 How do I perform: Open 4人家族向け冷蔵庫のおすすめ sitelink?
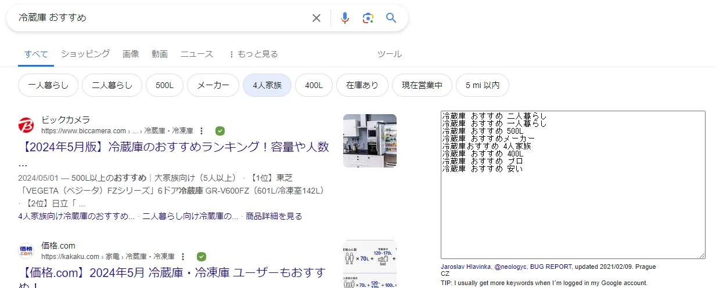click(77, 216)
